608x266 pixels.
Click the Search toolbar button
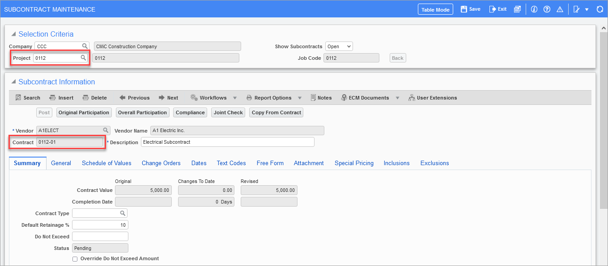point(28,98)
